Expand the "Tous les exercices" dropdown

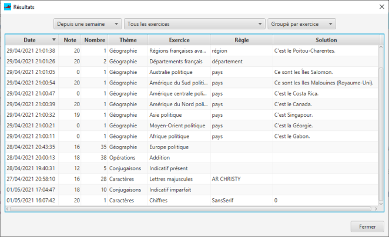[195, 24]
